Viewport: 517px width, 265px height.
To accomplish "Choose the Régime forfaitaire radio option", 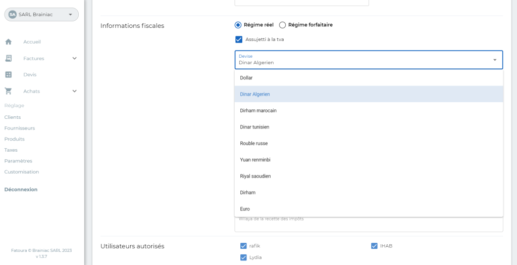I will (x=283, y=25).
